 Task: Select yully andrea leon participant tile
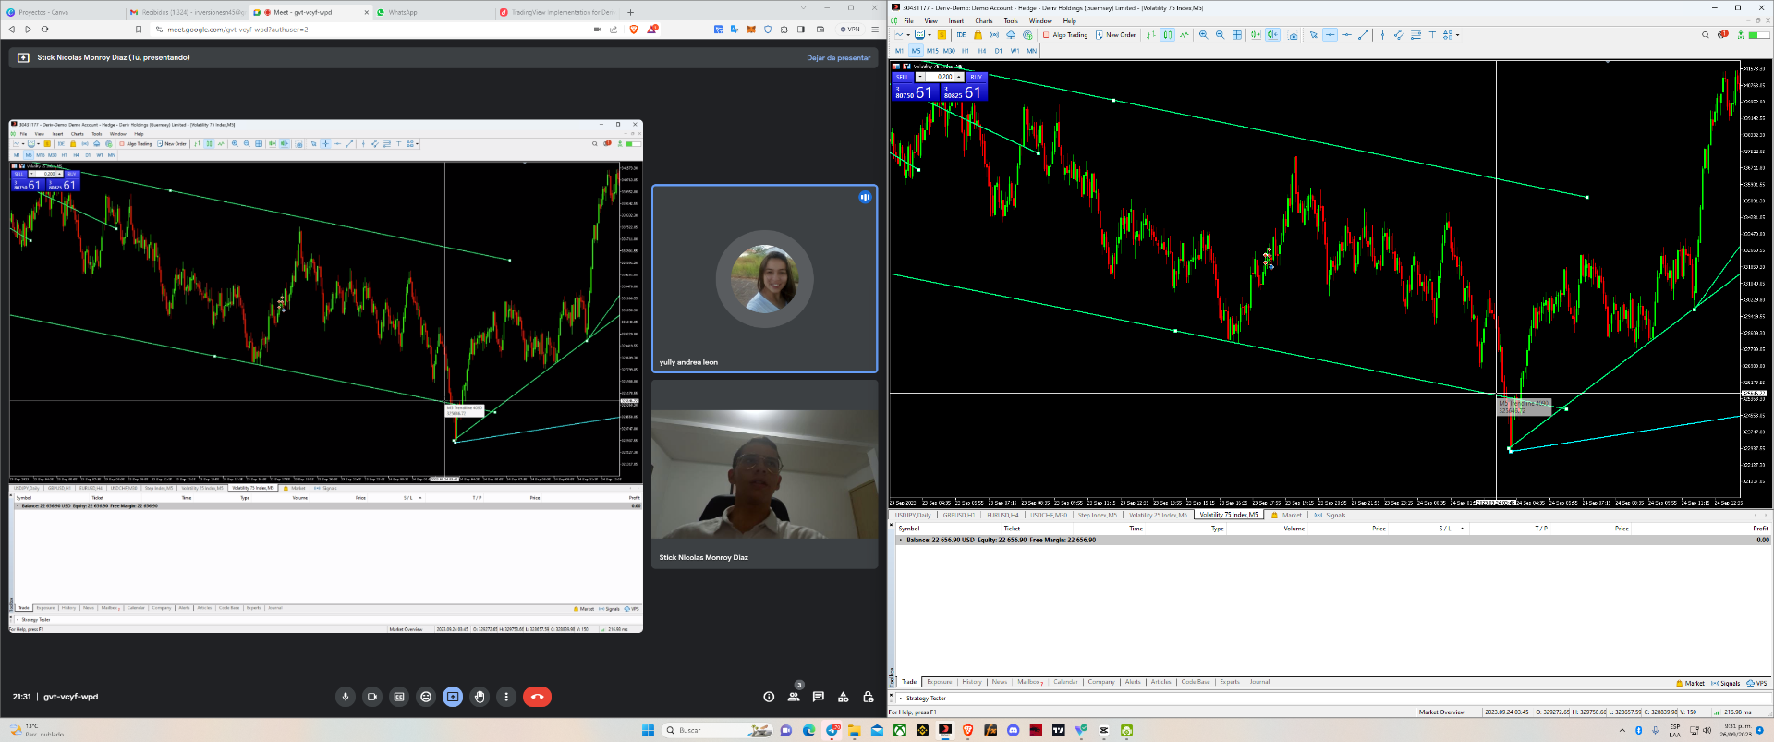pyautogui.click(x=765, y=279)
